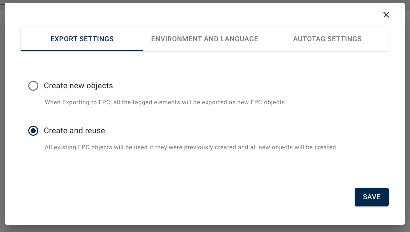Click the dimmed backdrop below the dialog
Viewport: 410px width, 232px height.
point(205,229)
